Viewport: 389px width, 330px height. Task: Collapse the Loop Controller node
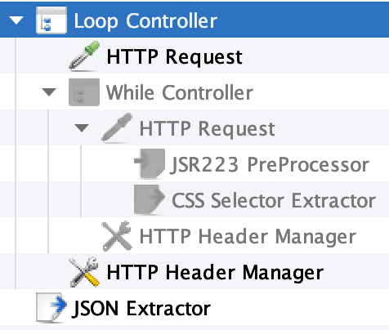(x=16, y=20)
